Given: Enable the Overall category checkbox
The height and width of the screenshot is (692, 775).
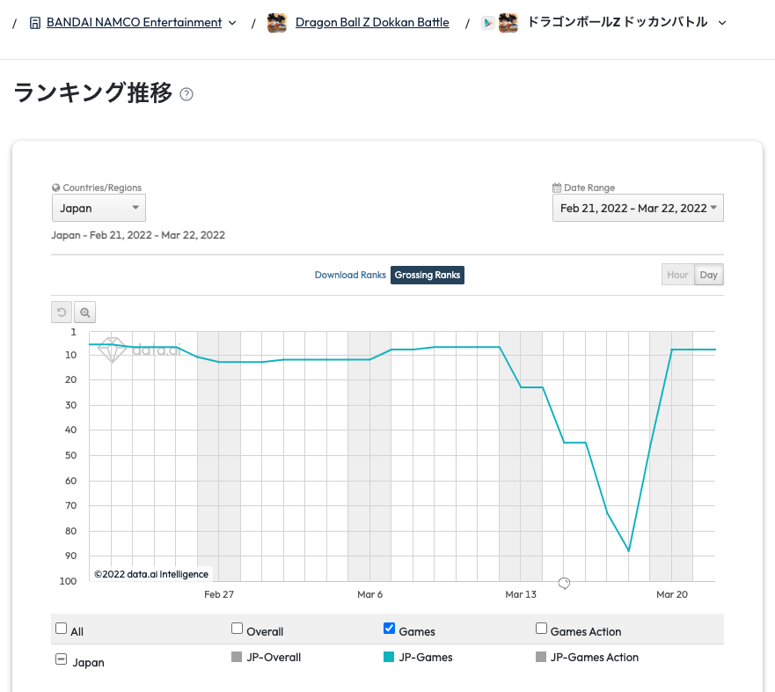Looking at the screenshot, I should (x=238, y=629).
